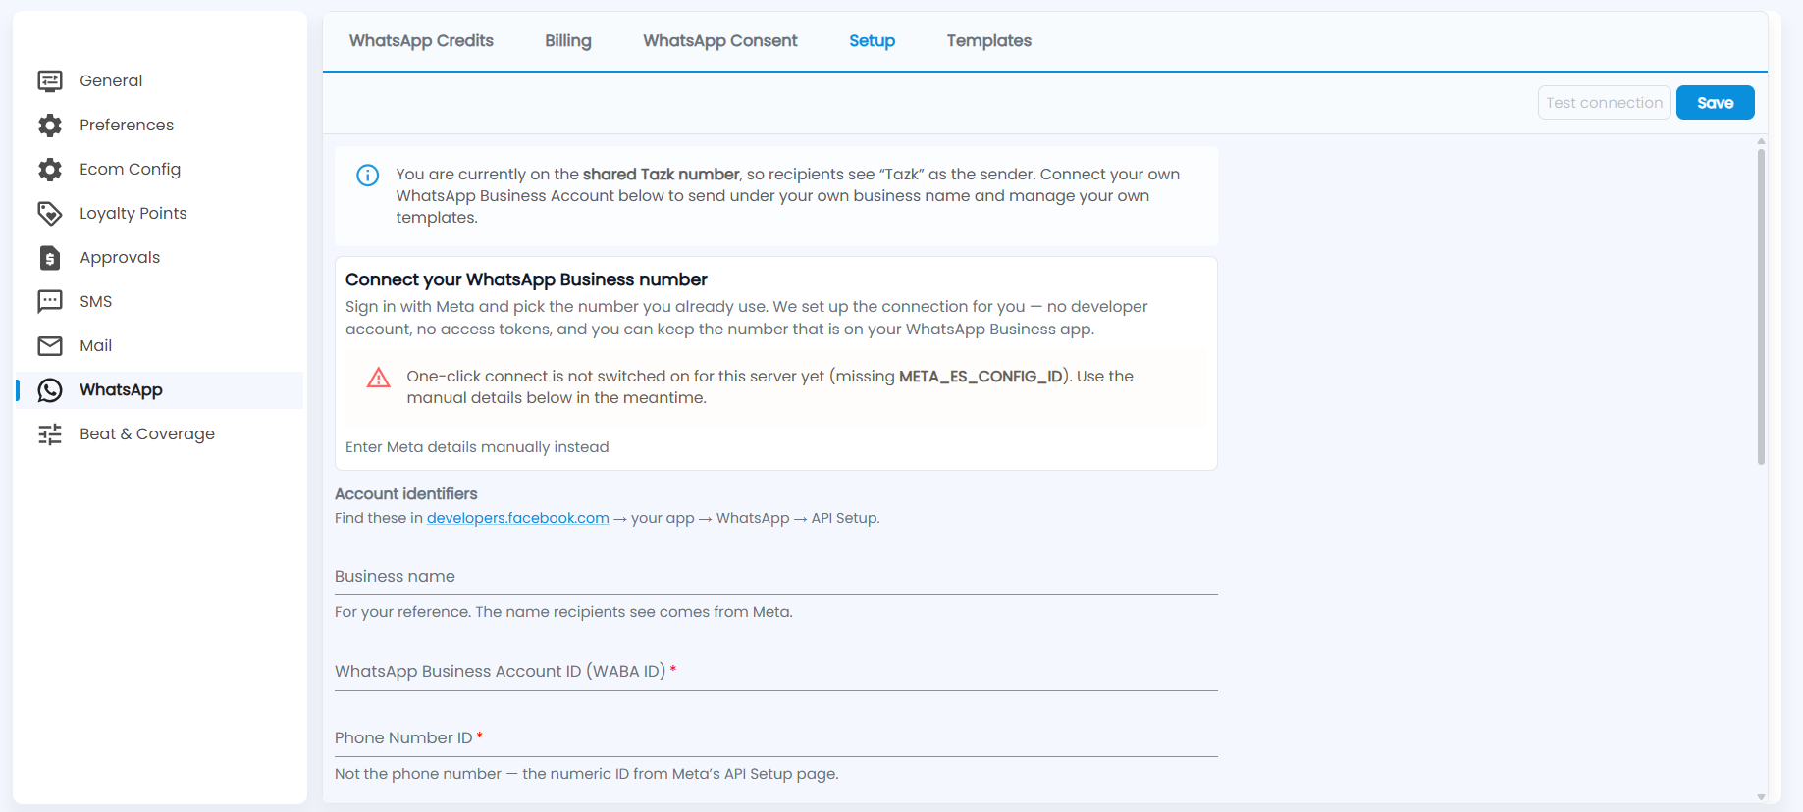Click the bold 'shared Tazk number' text

(661, 175)
